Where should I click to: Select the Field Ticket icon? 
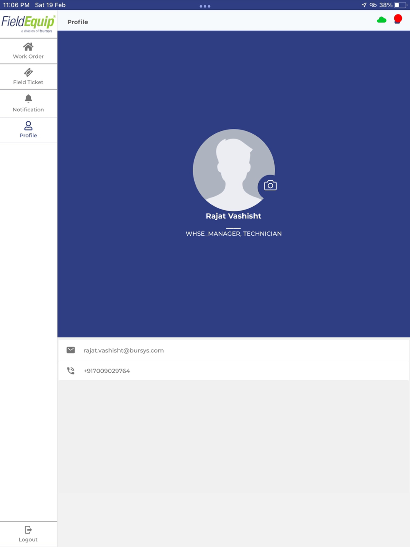coord(28,73)
